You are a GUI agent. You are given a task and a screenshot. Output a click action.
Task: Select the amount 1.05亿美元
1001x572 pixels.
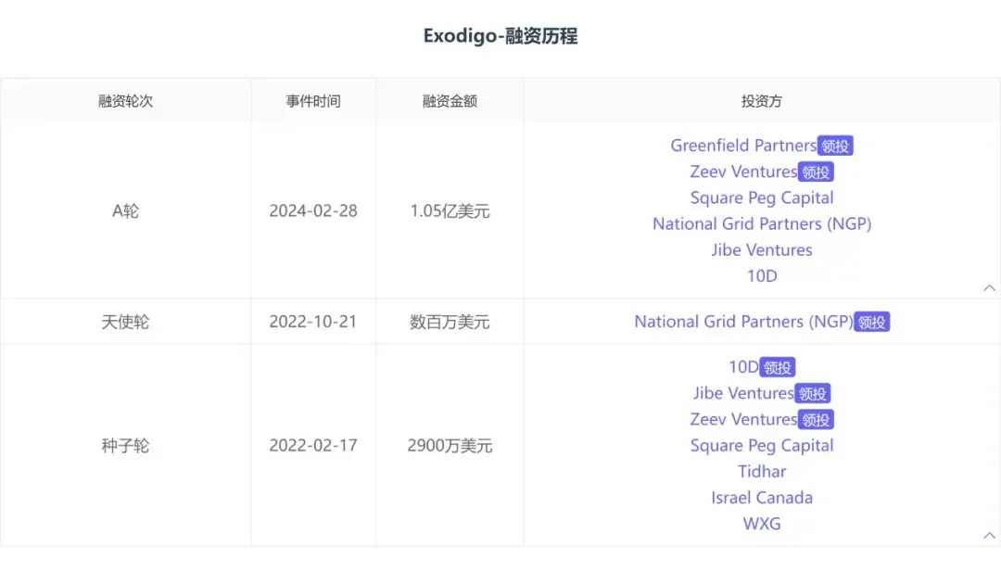(x=450, y=210)
